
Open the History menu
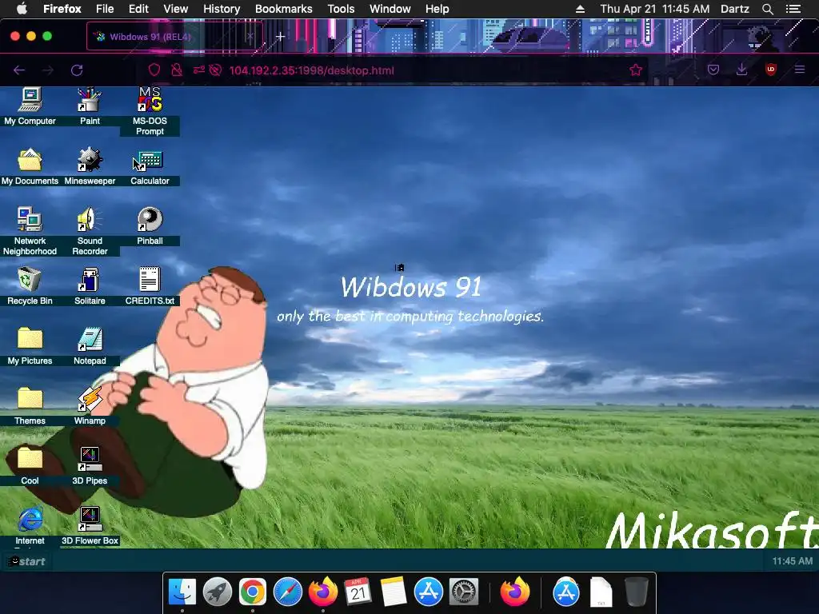point(222,9)
